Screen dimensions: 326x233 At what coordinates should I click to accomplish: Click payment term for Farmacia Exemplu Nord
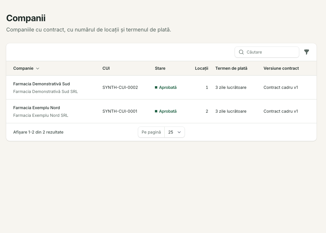click(x=231, y=111)
